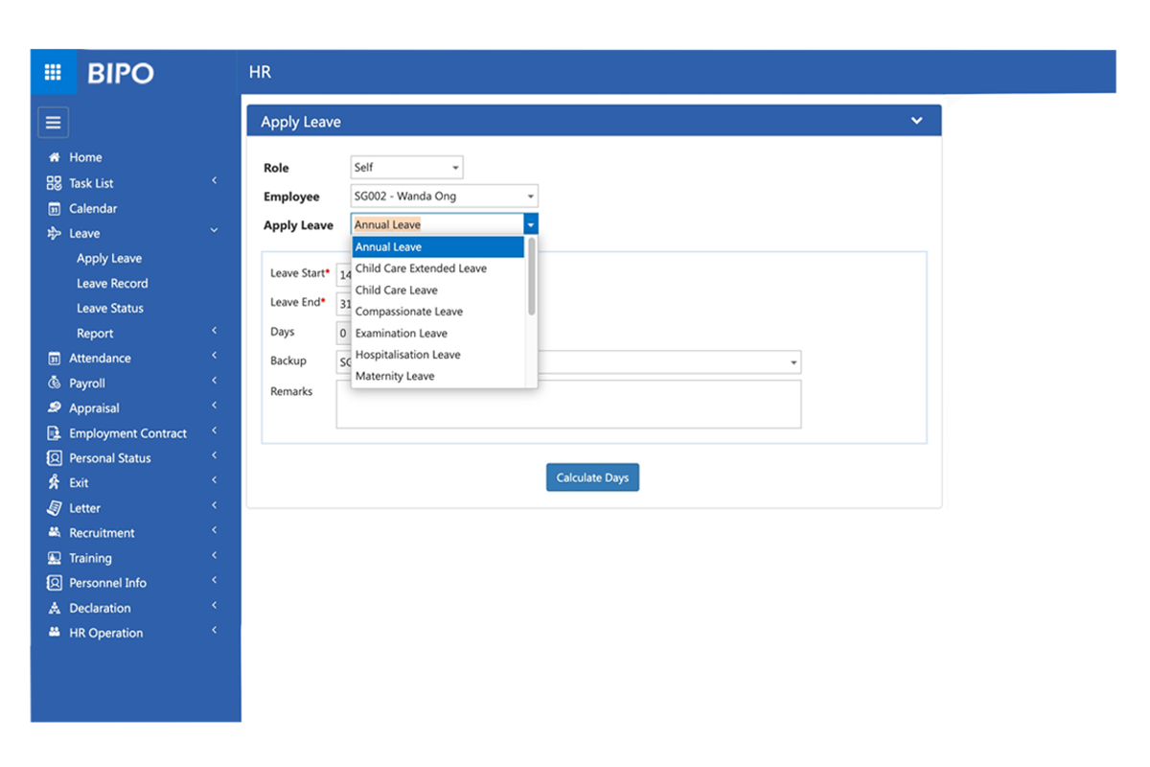This screenshot has width=1150, height=767.
Task: Open the apps grid icon beside BIPO
Action: 54,72
